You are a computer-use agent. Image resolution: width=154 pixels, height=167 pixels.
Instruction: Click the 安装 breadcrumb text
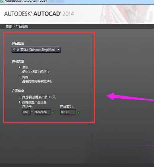pos(9,27)
